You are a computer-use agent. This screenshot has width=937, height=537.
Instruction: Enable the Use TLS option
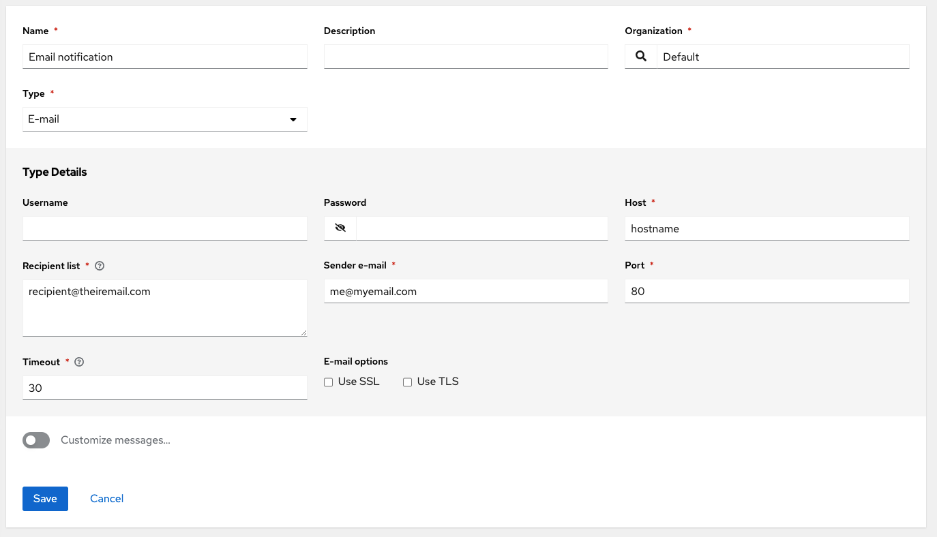[x=407, y=382]
